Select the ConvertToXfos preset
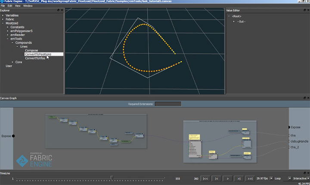The image size is (310, 185). [x=35, y=58]
